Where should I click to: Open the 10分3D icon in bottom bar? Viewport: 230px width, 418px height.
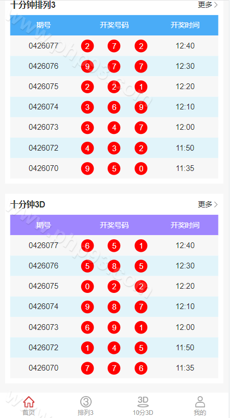click(x=143, y=402)
